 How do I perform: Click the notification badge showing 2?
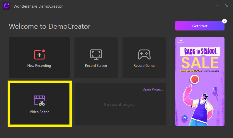pyautogui.click(x=225, y=21)
